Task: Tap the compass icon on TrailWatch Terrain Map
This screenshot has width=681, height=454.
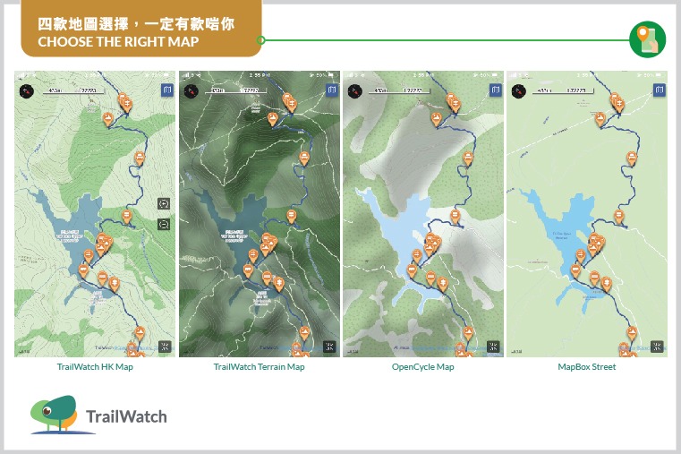Action: pyautogui.click(x=191, y=90)
